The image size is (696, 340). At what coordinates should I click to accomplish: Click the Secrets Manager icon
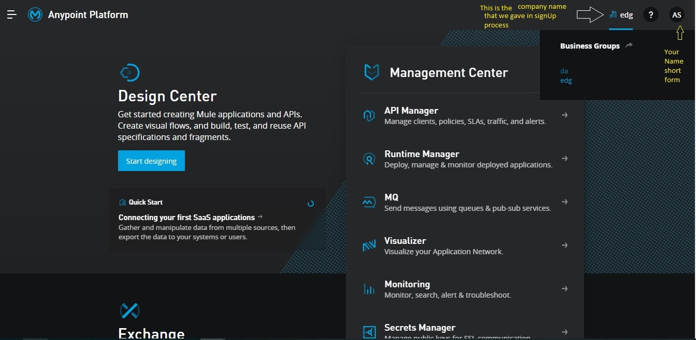tap(369, 332)
